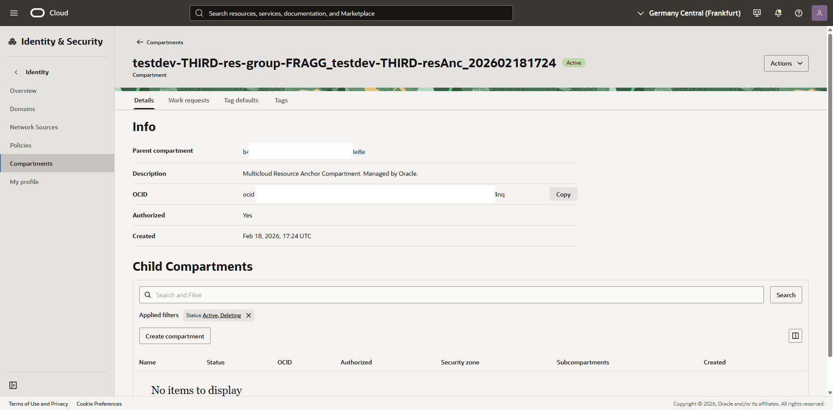Viewport: 833px width, 410px height.
Task: Switch to the Details tab
Action: 144,100
